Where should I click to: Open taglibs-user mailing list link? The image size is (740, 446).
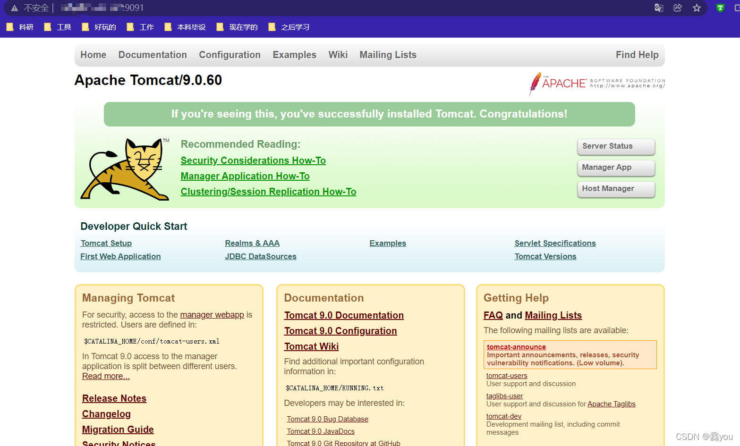click(x=505, y=396)
